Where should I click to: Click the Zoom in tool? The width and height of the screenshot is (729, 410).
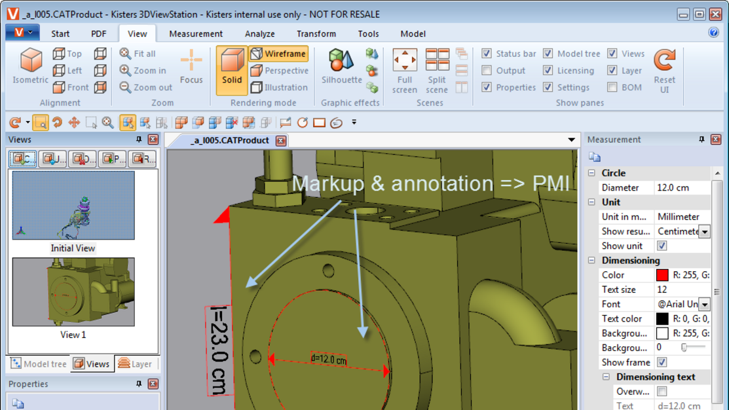143,71
